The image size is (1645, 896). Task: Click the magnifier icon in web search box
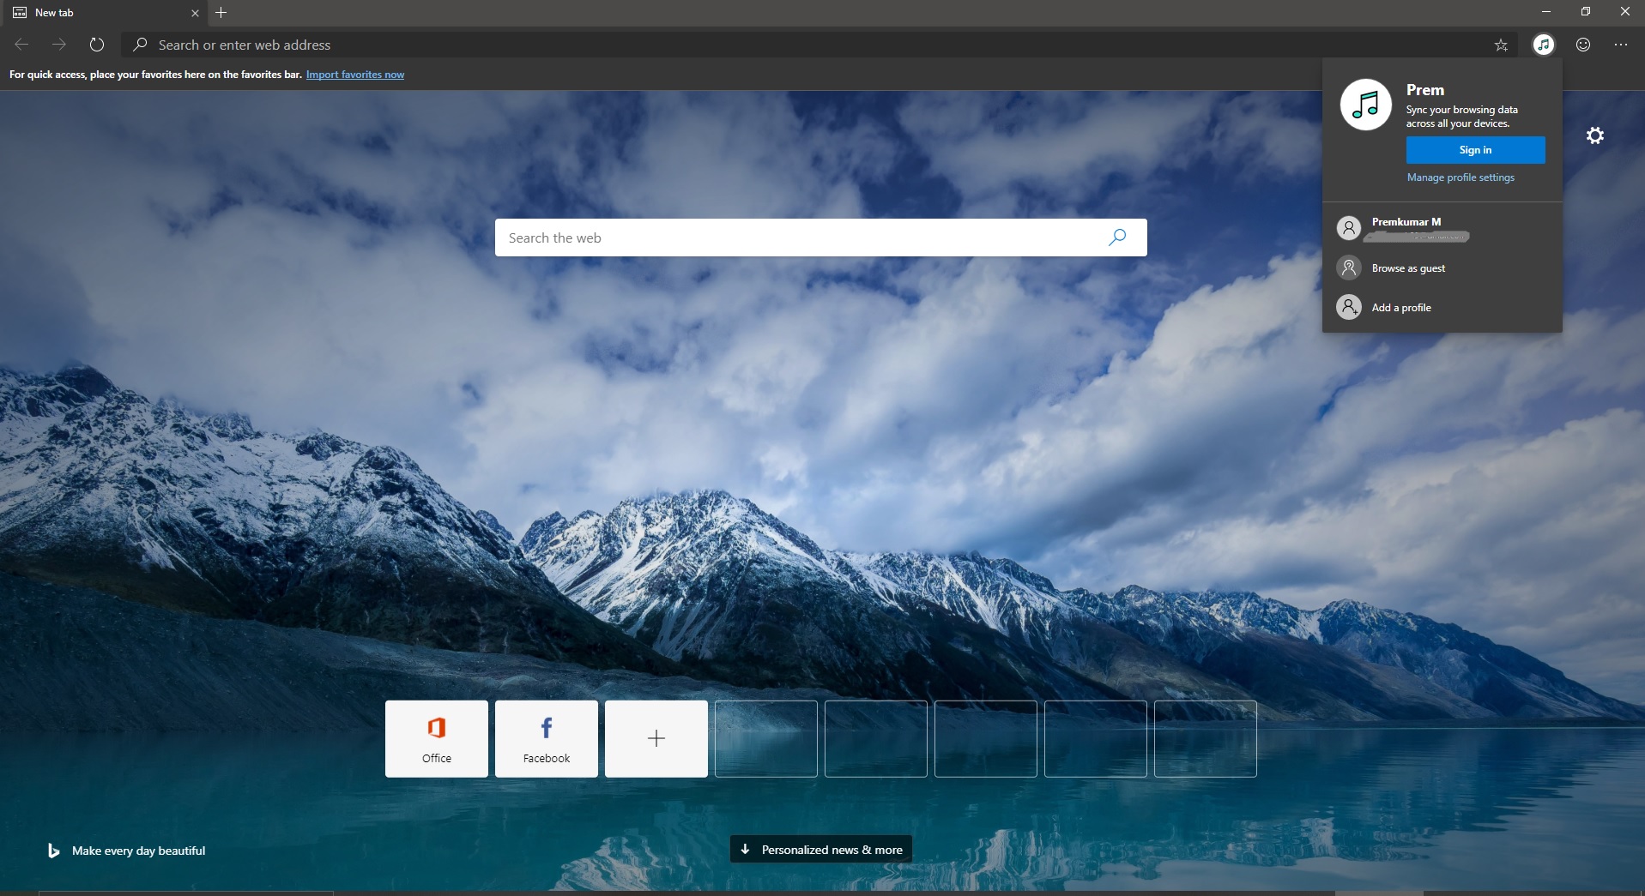coord(1116,238)
